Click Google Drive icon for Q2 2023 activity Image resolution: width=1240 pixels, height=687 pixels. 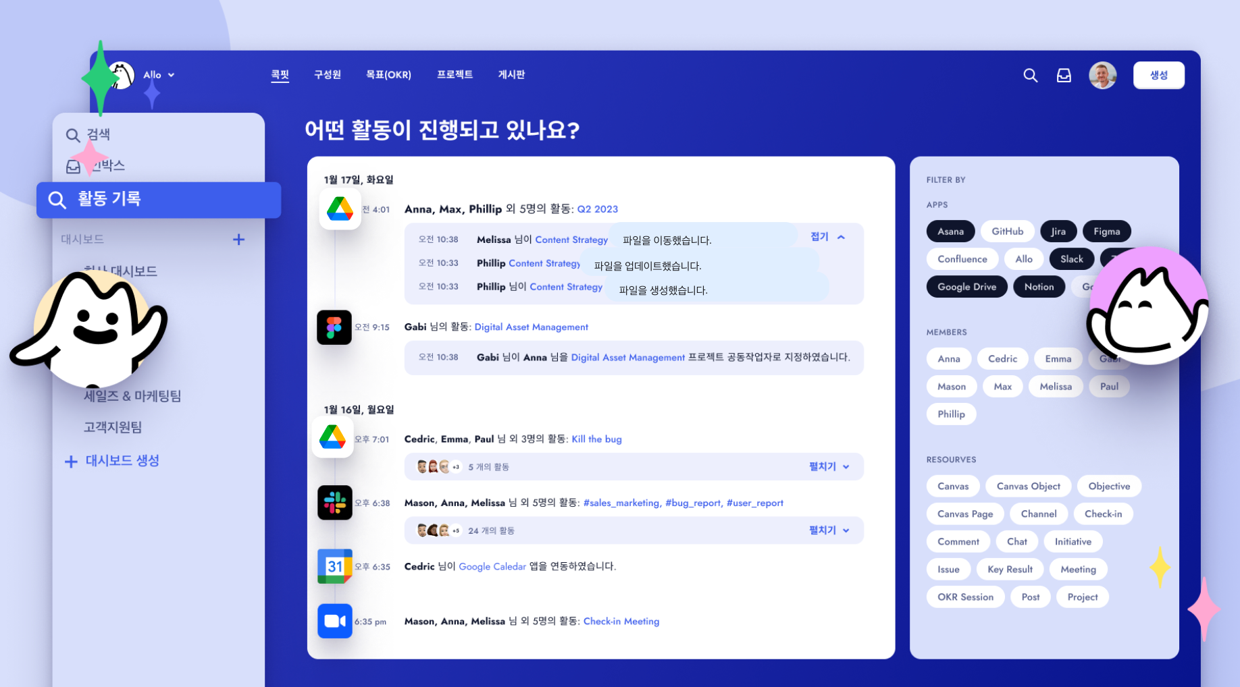[340, 209]
